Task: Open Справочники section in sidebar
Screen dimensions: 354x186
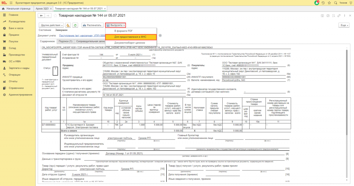Action: pyautogui.click(x=16, y=88)
